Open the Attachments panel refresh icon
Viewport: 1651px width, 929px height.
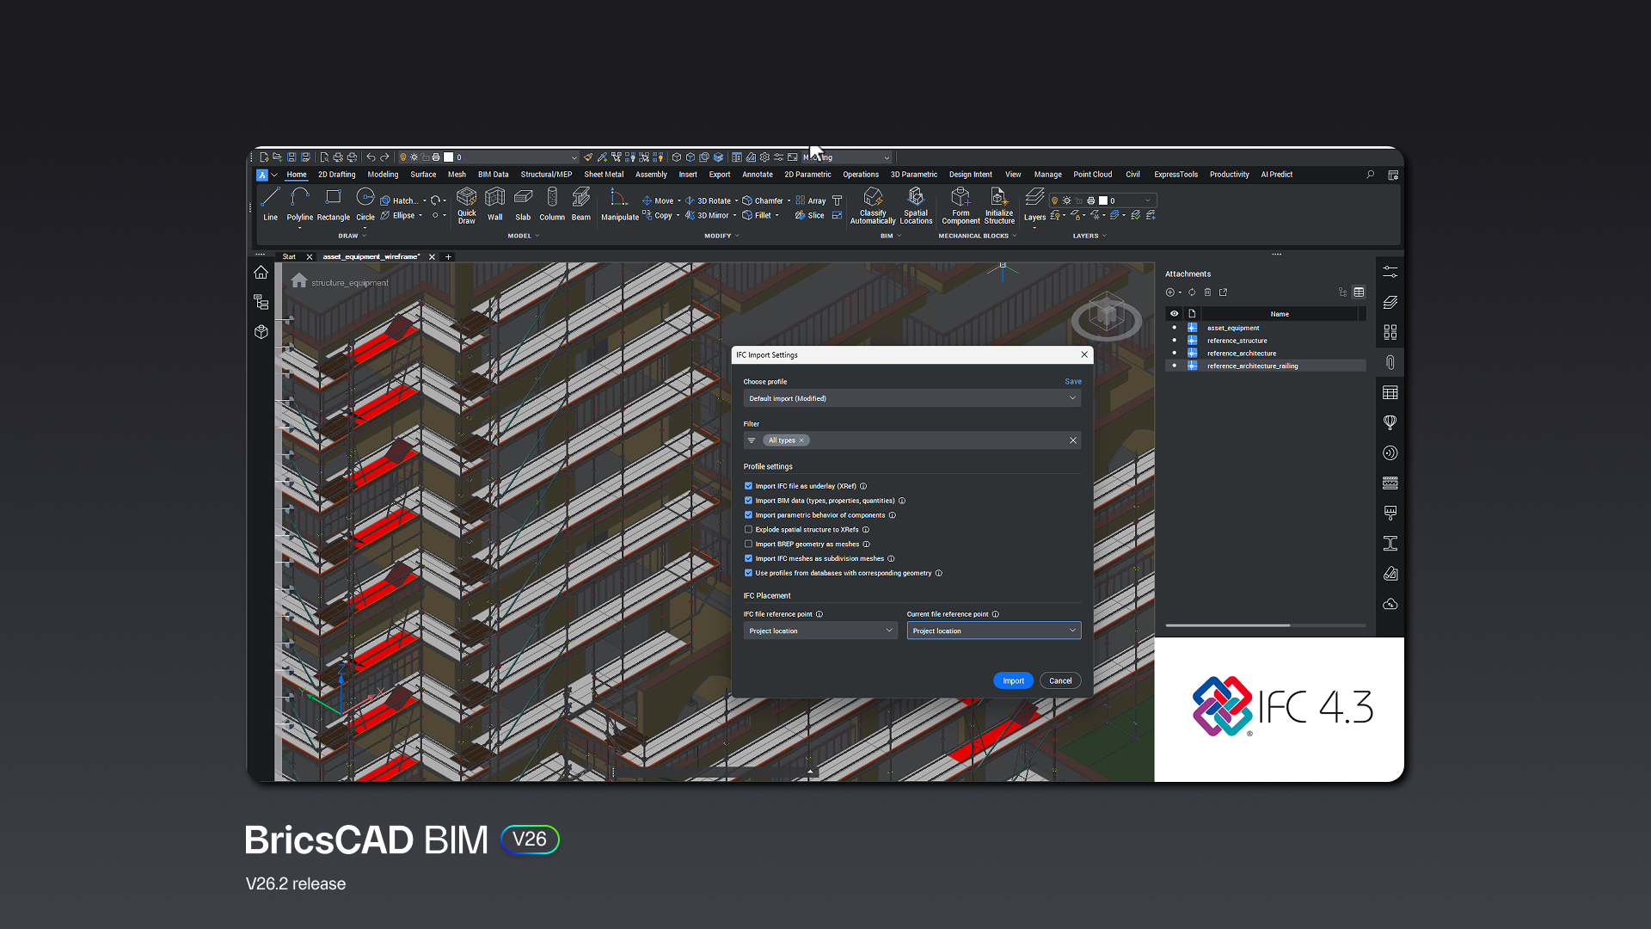1193,292
